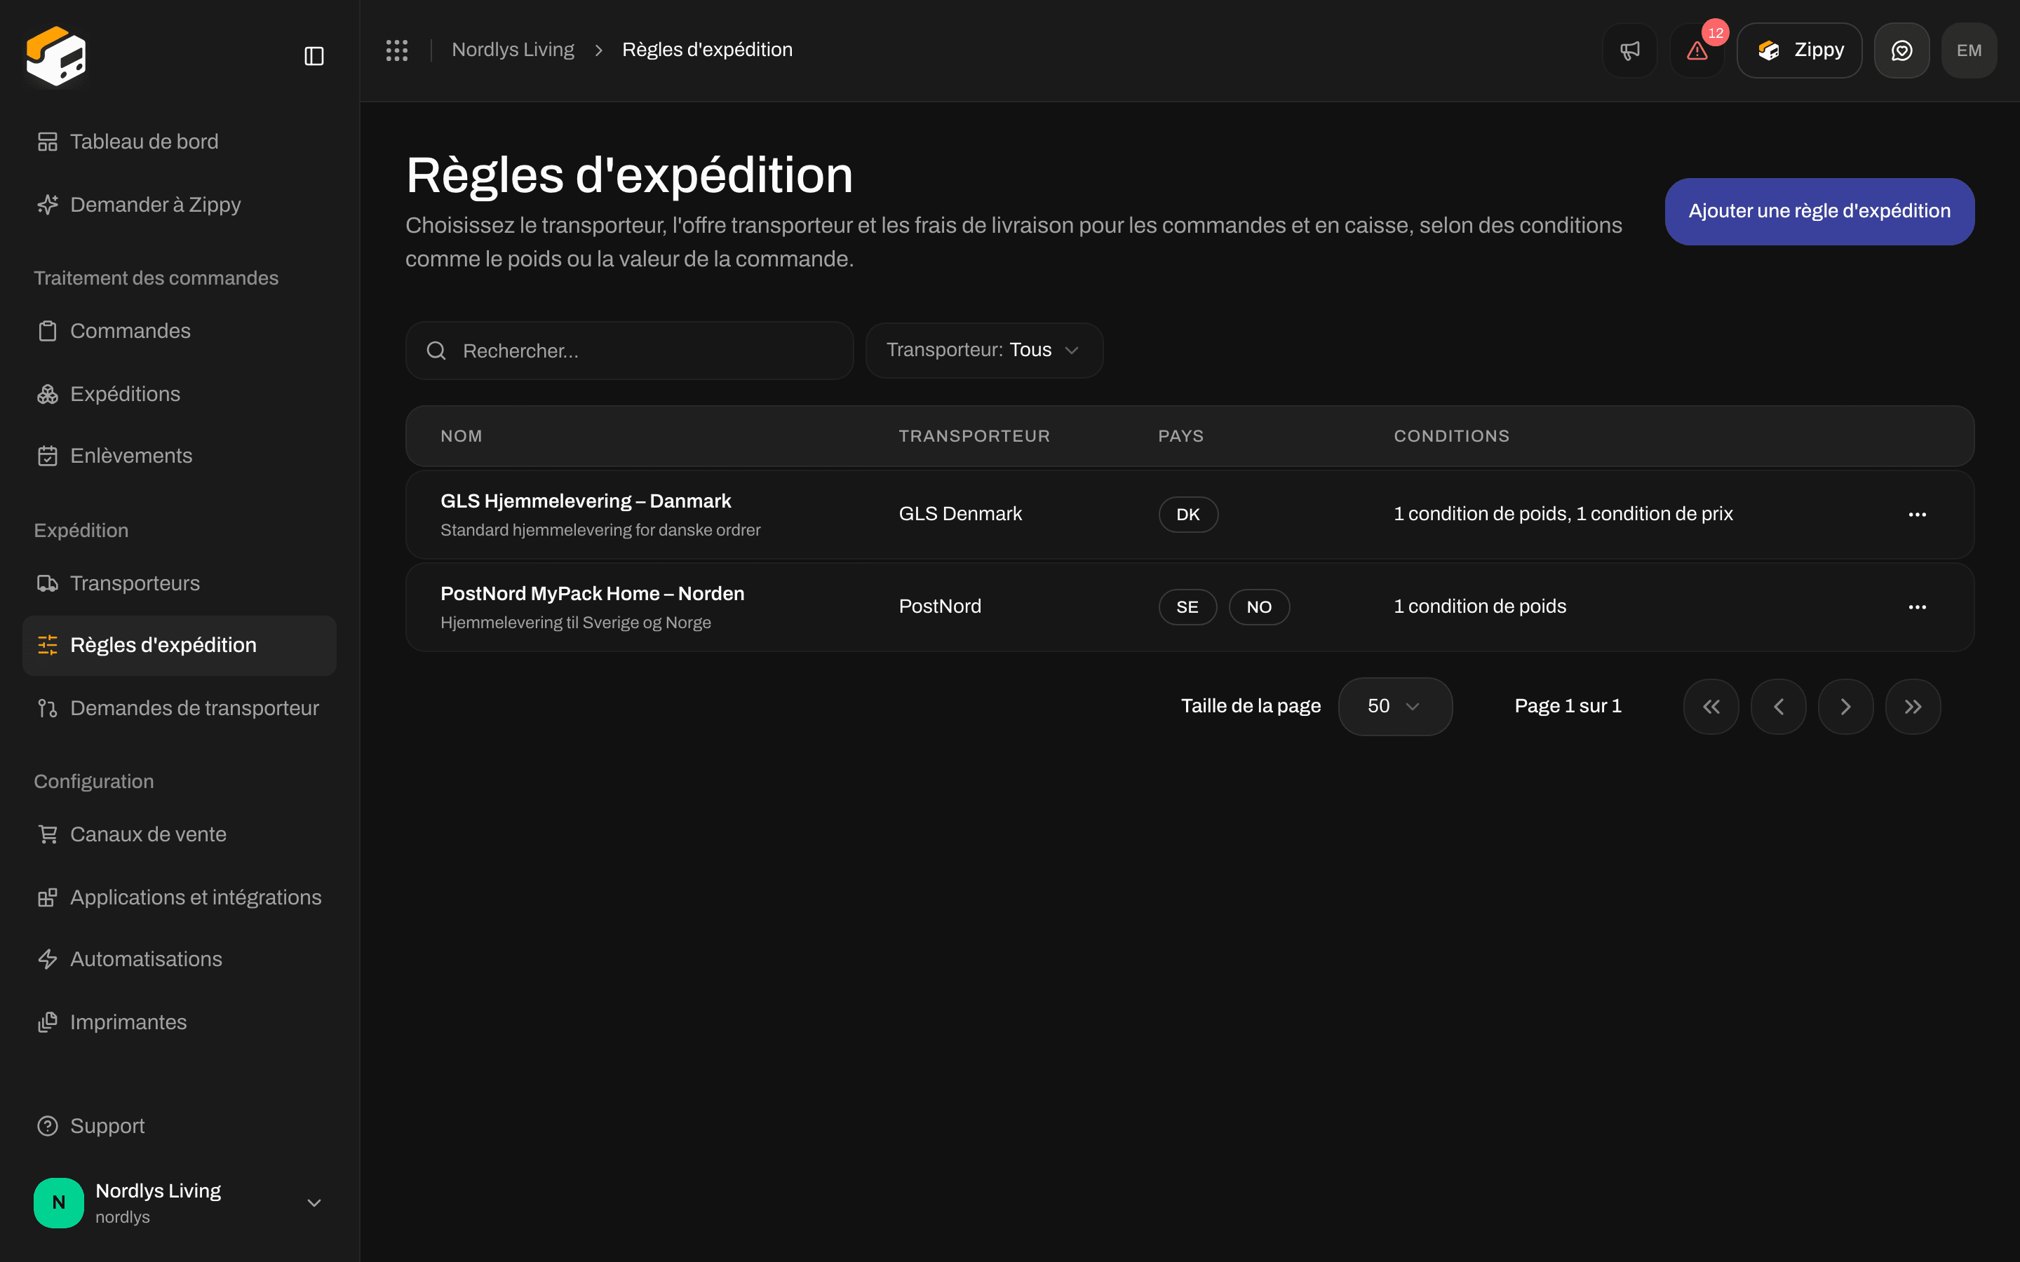Open the announcements megaphone icon

(x=1629, y=50)
